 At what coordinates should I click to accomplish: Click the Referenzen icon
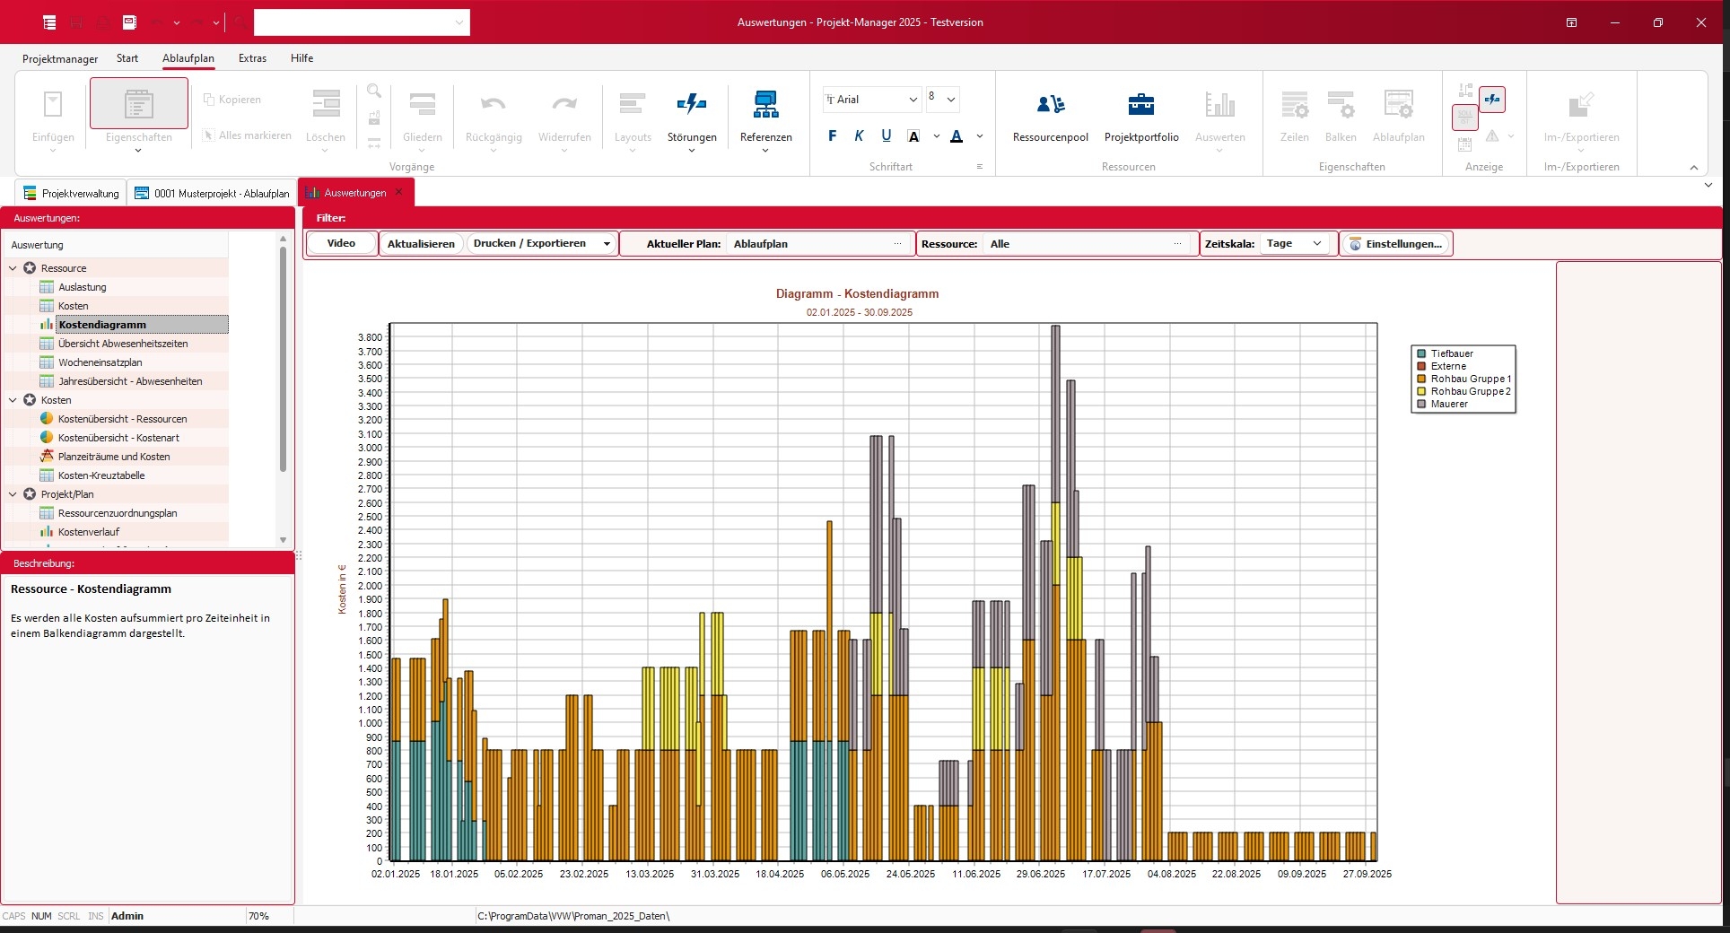[x=765, y=106]
